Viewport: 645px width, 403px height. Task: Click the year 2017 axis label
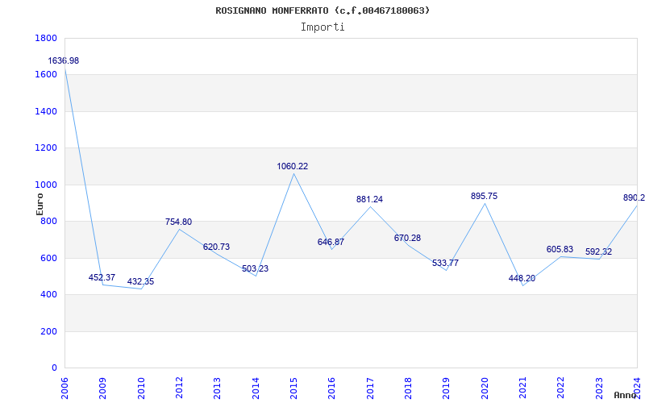point(370,388)
